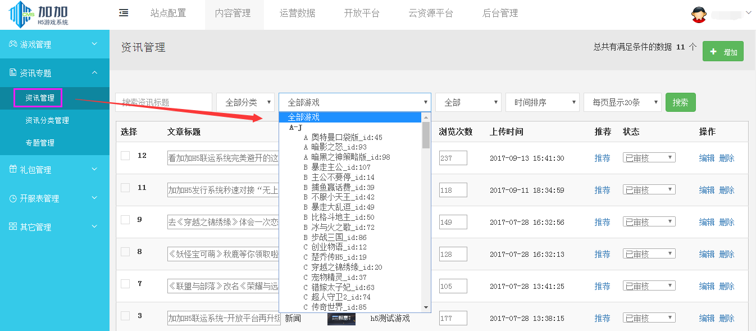
Task: Switch to the 运营数据 tab
Action: click(298, 13)
